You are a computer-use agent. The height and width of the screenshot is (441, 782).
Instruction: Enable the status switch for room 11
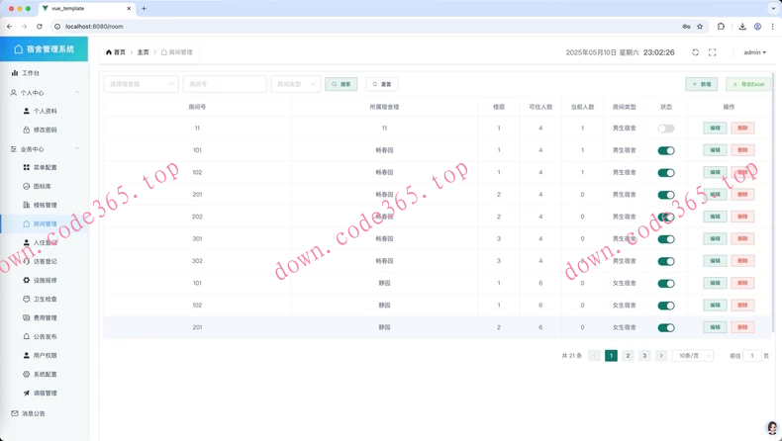(666, 129)
